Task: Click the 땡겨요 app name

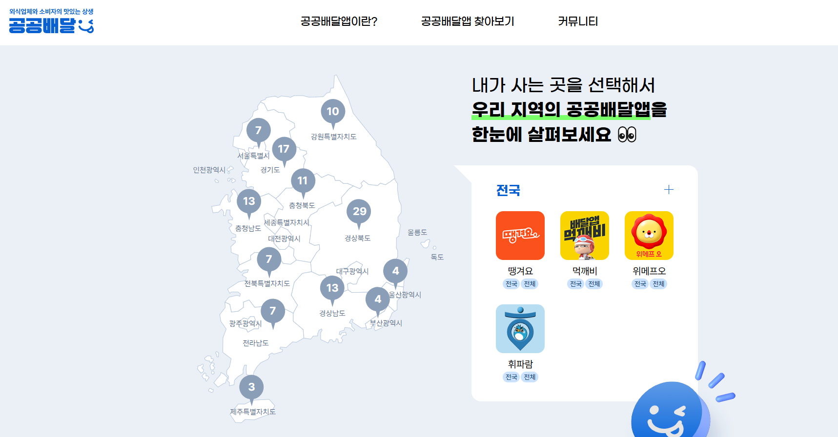Action: click(x=520, y=271)
